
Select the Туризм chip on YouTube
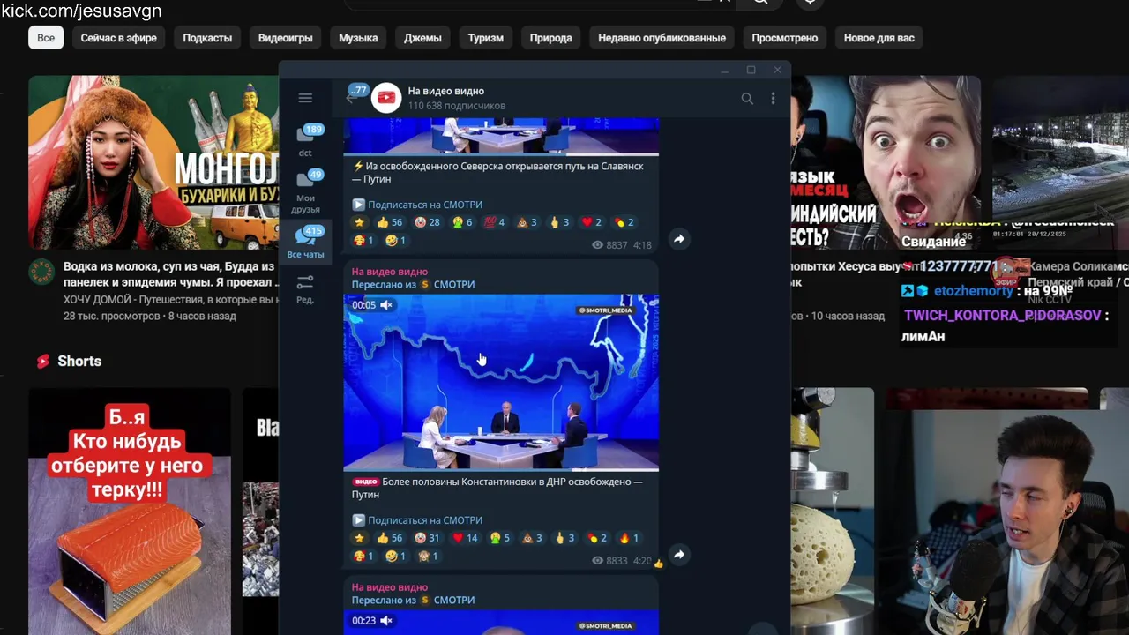pyautogui.click(x=486, y=38)
